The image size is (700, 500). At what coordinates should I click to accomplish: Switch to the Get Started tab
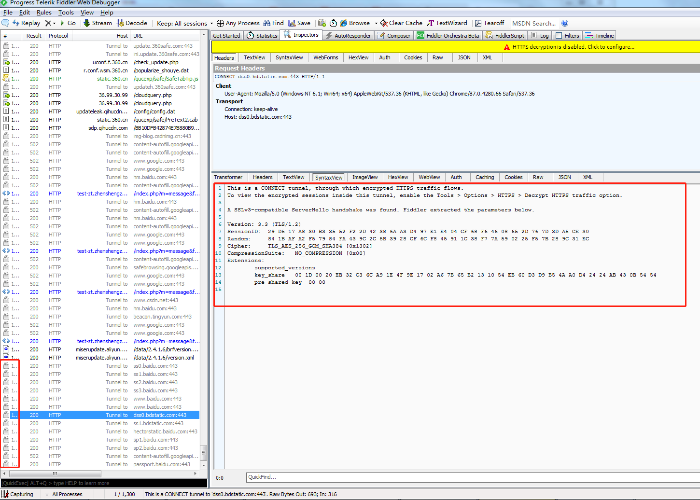226,36
